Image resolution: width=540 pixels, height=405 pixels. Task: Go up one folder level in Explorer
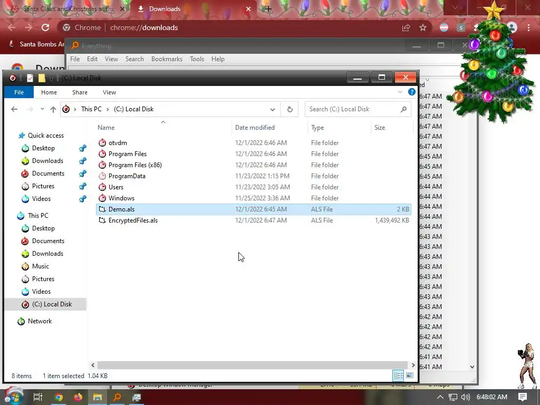pos(53,109)
